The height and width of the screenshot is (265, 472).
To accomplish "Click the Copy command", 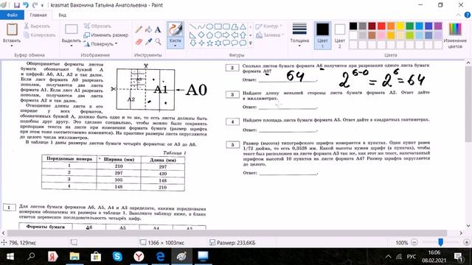I will [x=39, y=35].
